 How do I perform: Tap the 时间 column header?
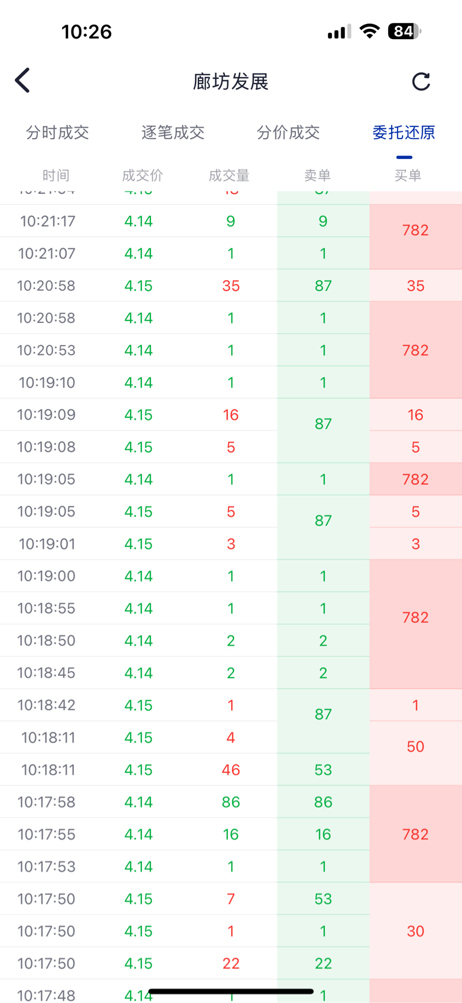(56, 175)
